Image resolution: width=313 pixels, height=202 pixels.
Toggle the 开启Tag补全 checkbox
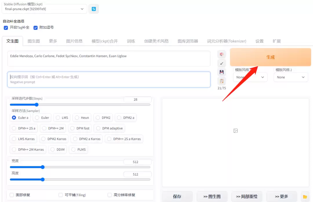[6, 28]
